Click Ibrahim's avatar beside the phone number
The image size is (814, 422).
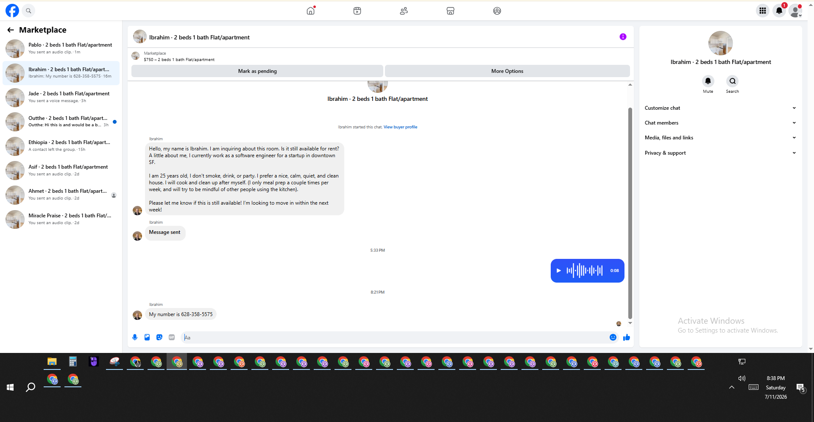[x=137, y=315]
